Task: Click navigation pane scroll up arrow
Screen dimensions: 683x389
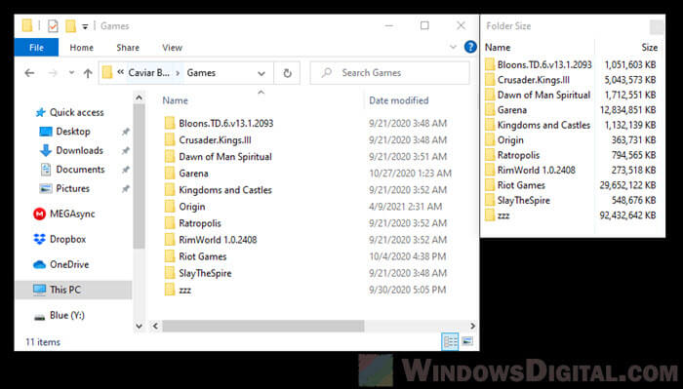Action: coord(139,97)
